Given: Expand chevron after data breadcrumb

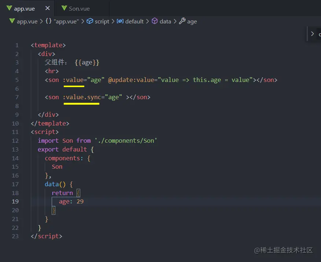Looking at the screenshot, I should click(175, 22).
